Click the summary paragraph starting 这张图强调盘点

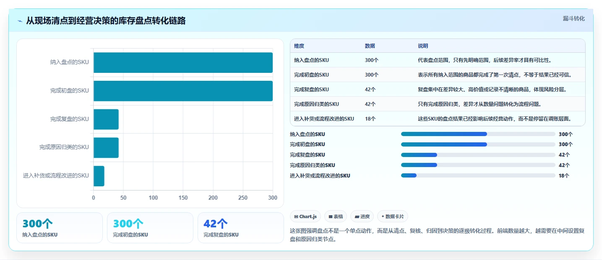click(437, 235)
